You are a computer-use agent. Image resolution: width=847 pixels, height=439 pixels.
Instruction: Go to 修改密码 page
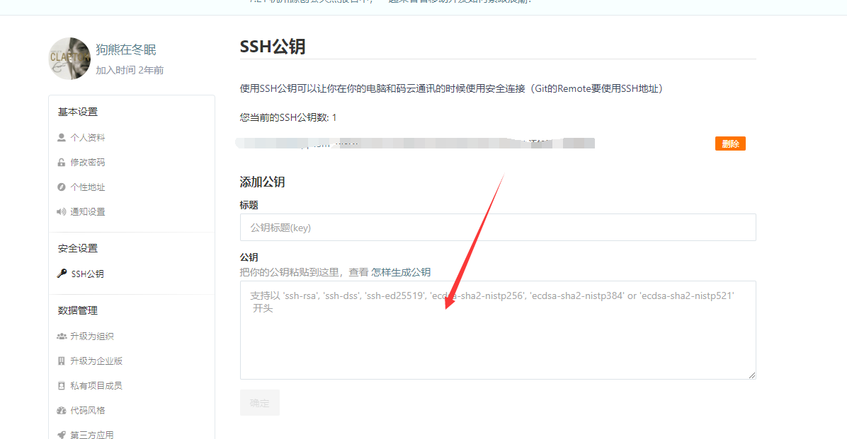[x=88, y=163]
